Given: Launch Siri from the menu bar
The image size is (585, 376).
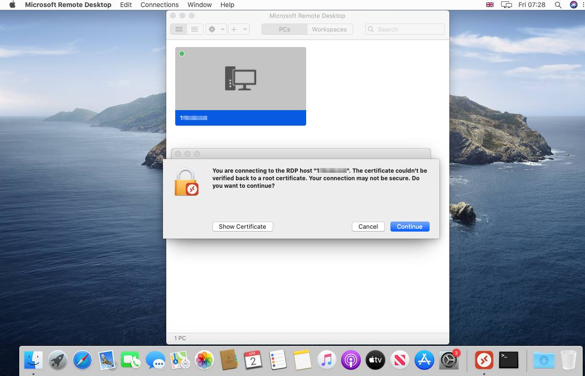Looking at the screenshot, I should (574, 5).
